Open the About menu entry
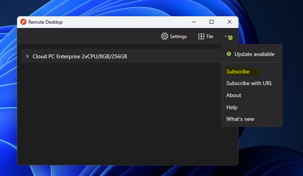This screenshot has height=176, width=303. [x=234, y=95]
